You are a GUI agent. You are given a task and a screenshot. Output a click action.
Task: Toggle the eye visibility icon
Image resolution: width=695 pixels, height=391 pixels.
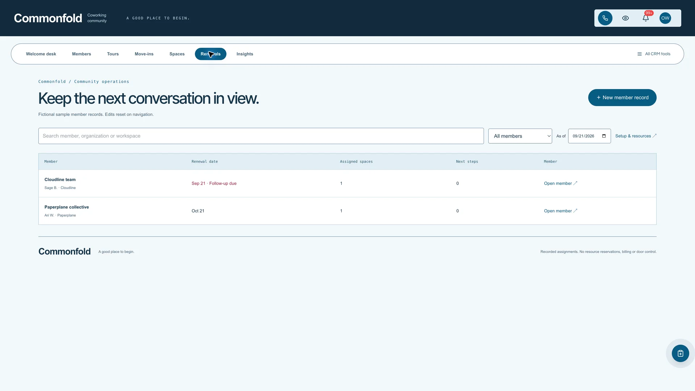click(625, 18)
